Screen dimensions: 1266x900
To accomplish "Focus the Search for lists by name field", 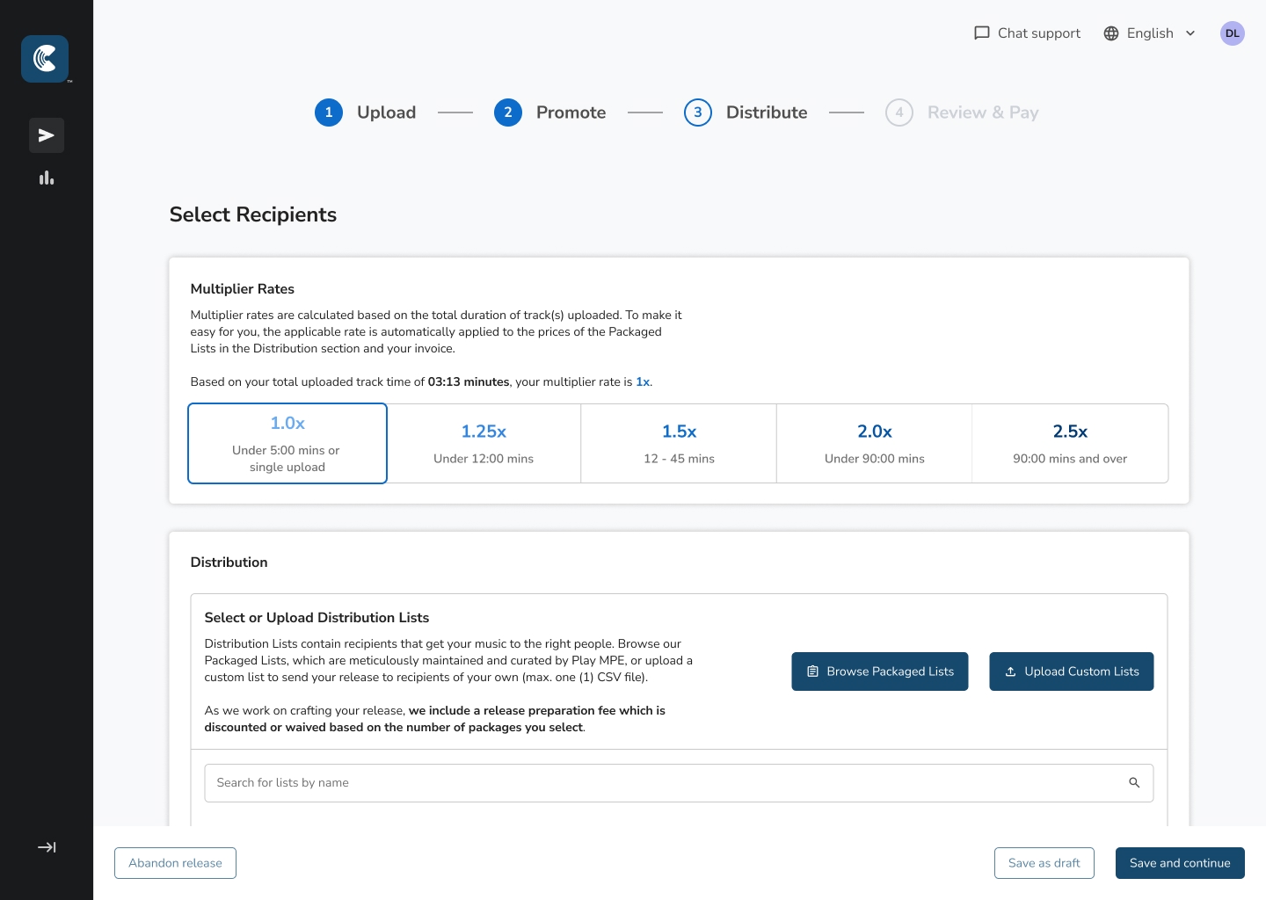I will (x=668, y=783).
